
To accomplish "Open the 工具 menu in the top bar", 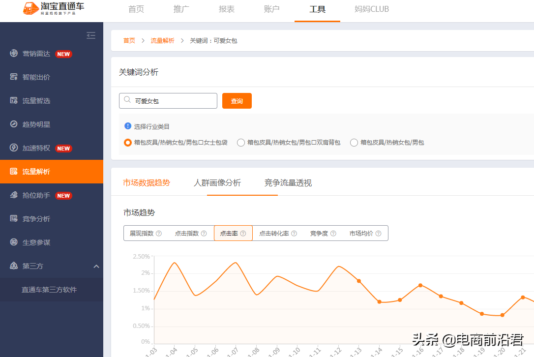I will (317, 9).
